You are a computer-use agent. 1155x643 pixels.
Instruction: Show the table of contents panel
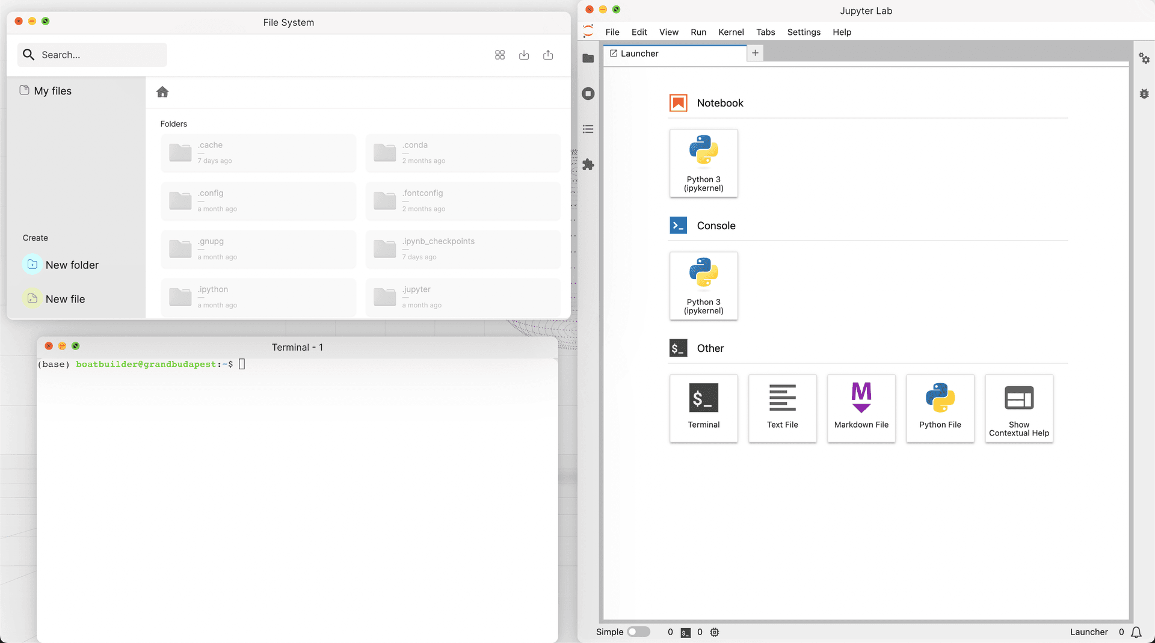pyautogui.click(x=588, y=129)
